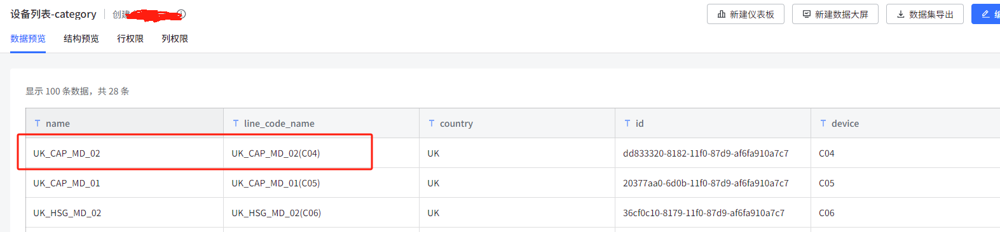Viewport: 1000px width, 232px height.
Task: Click the type icon beside country header
Action: click(432, 123)
